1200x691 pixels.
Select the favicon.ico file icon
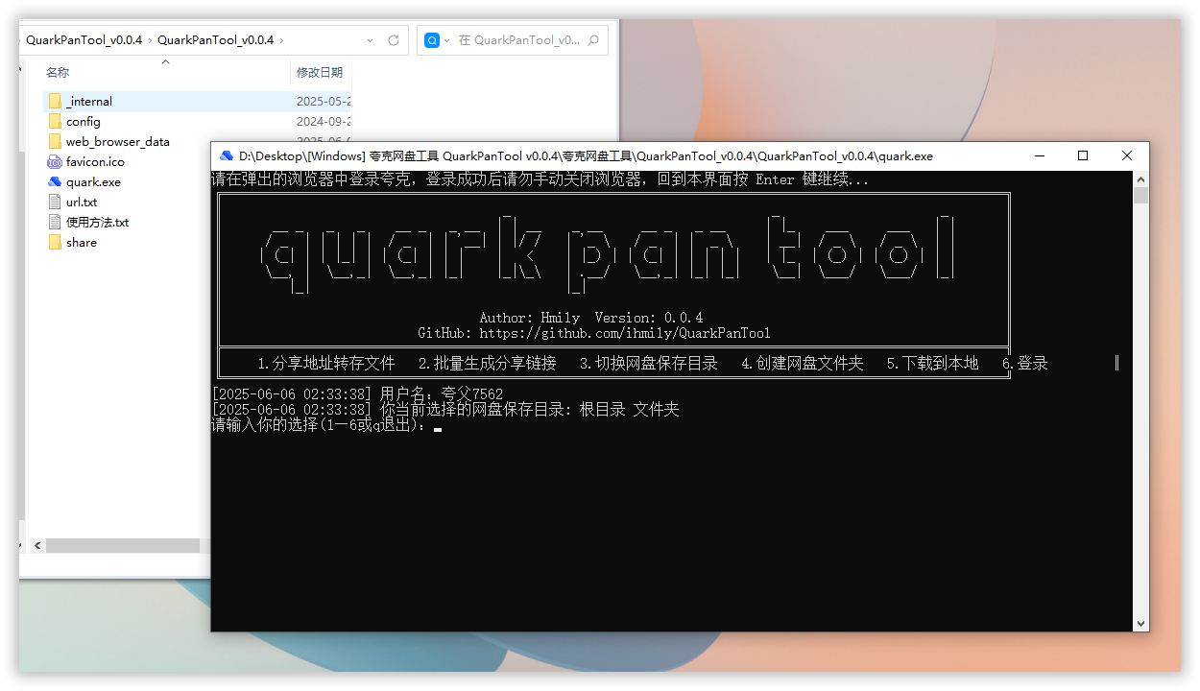(55, 161)
